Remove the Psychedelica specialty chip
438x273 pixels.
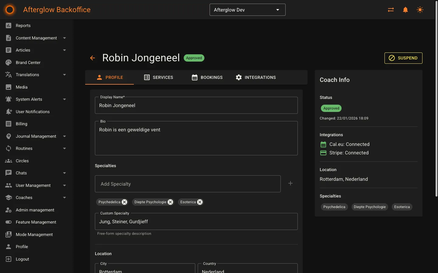point(124,202)
